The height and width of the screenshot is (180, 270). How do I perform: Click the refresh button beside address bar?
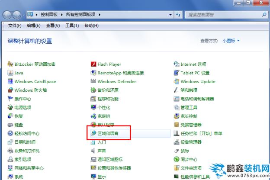pos(178,15)
